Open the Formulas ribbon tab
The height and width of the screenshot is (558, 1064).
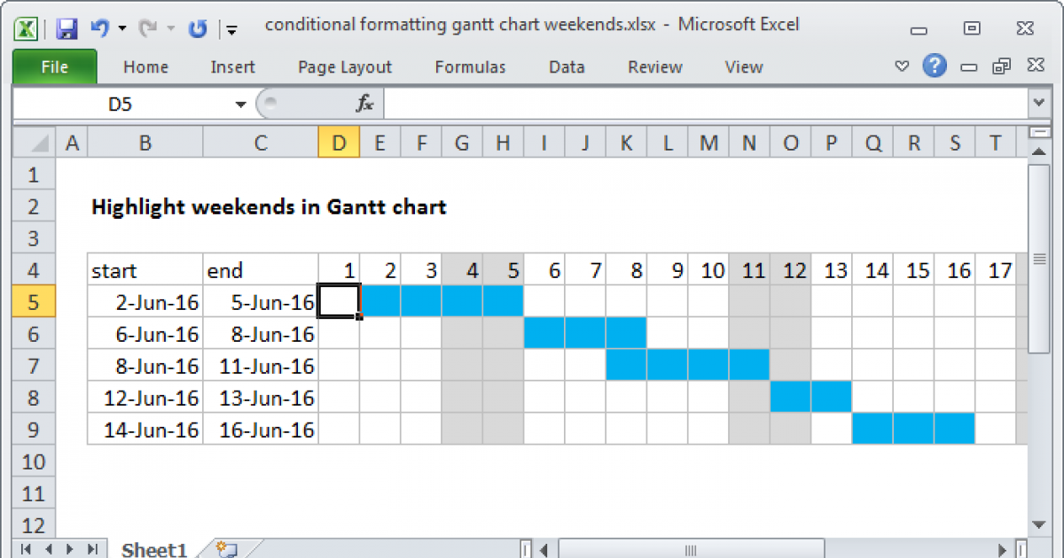point(470,67)
